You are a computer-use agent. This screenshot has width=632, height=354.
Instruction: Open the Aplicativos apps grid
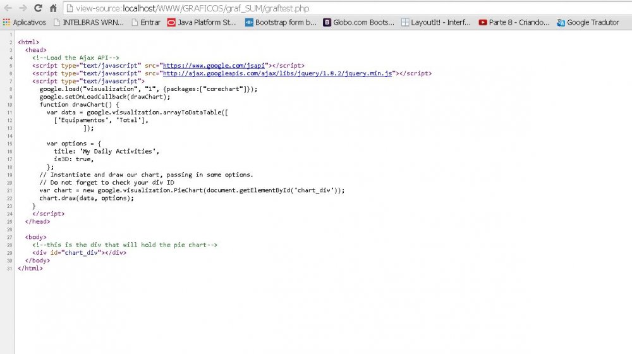coord(25,22)
